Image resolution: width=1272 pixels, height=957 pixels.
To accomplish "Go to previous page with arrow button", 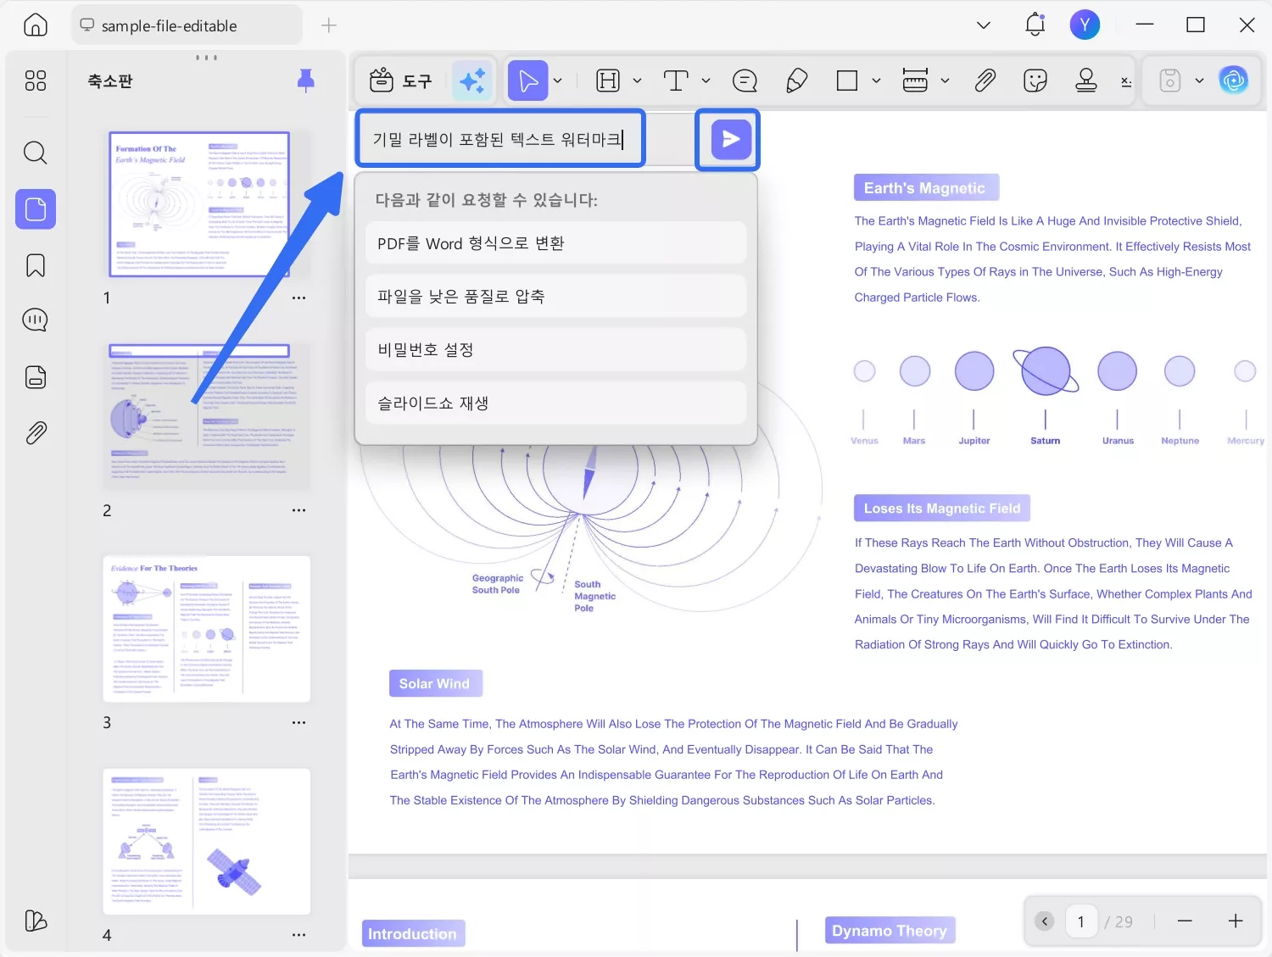I will [x=1045, y=921].
